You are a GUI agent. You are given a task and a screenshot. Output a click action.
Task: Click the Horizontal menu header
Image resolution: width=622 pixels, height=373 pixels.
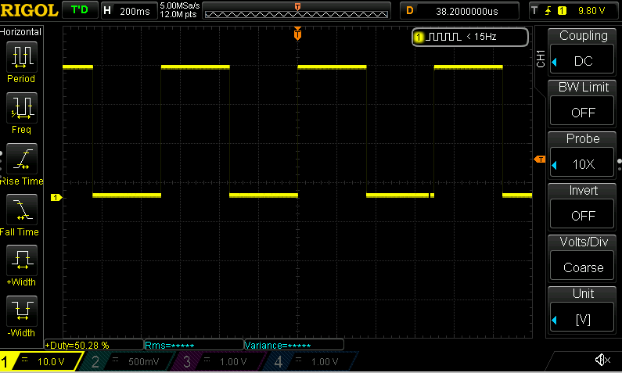(20, 32)
